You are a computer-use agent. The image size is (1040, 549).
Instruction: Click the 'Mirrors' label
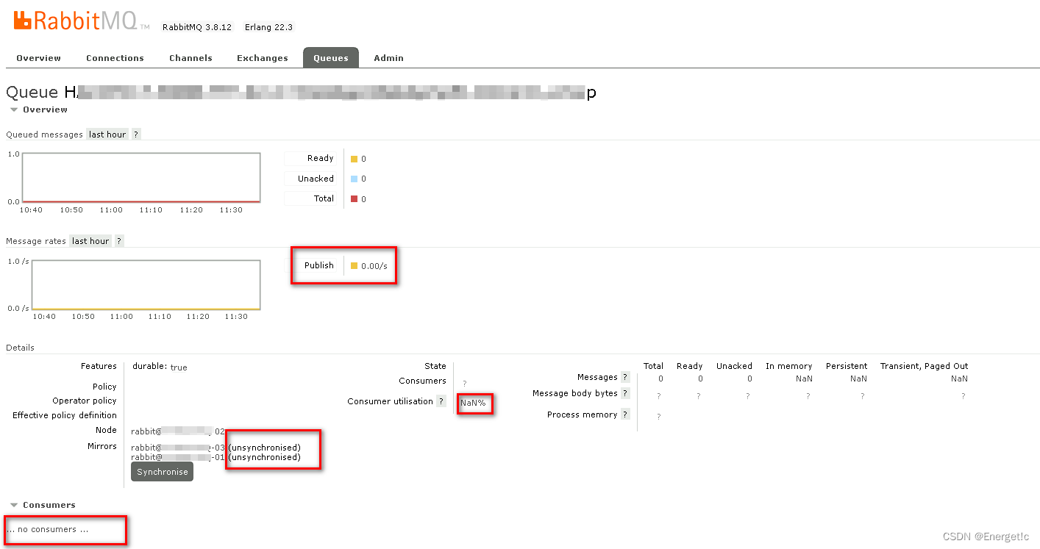point(102,446)
